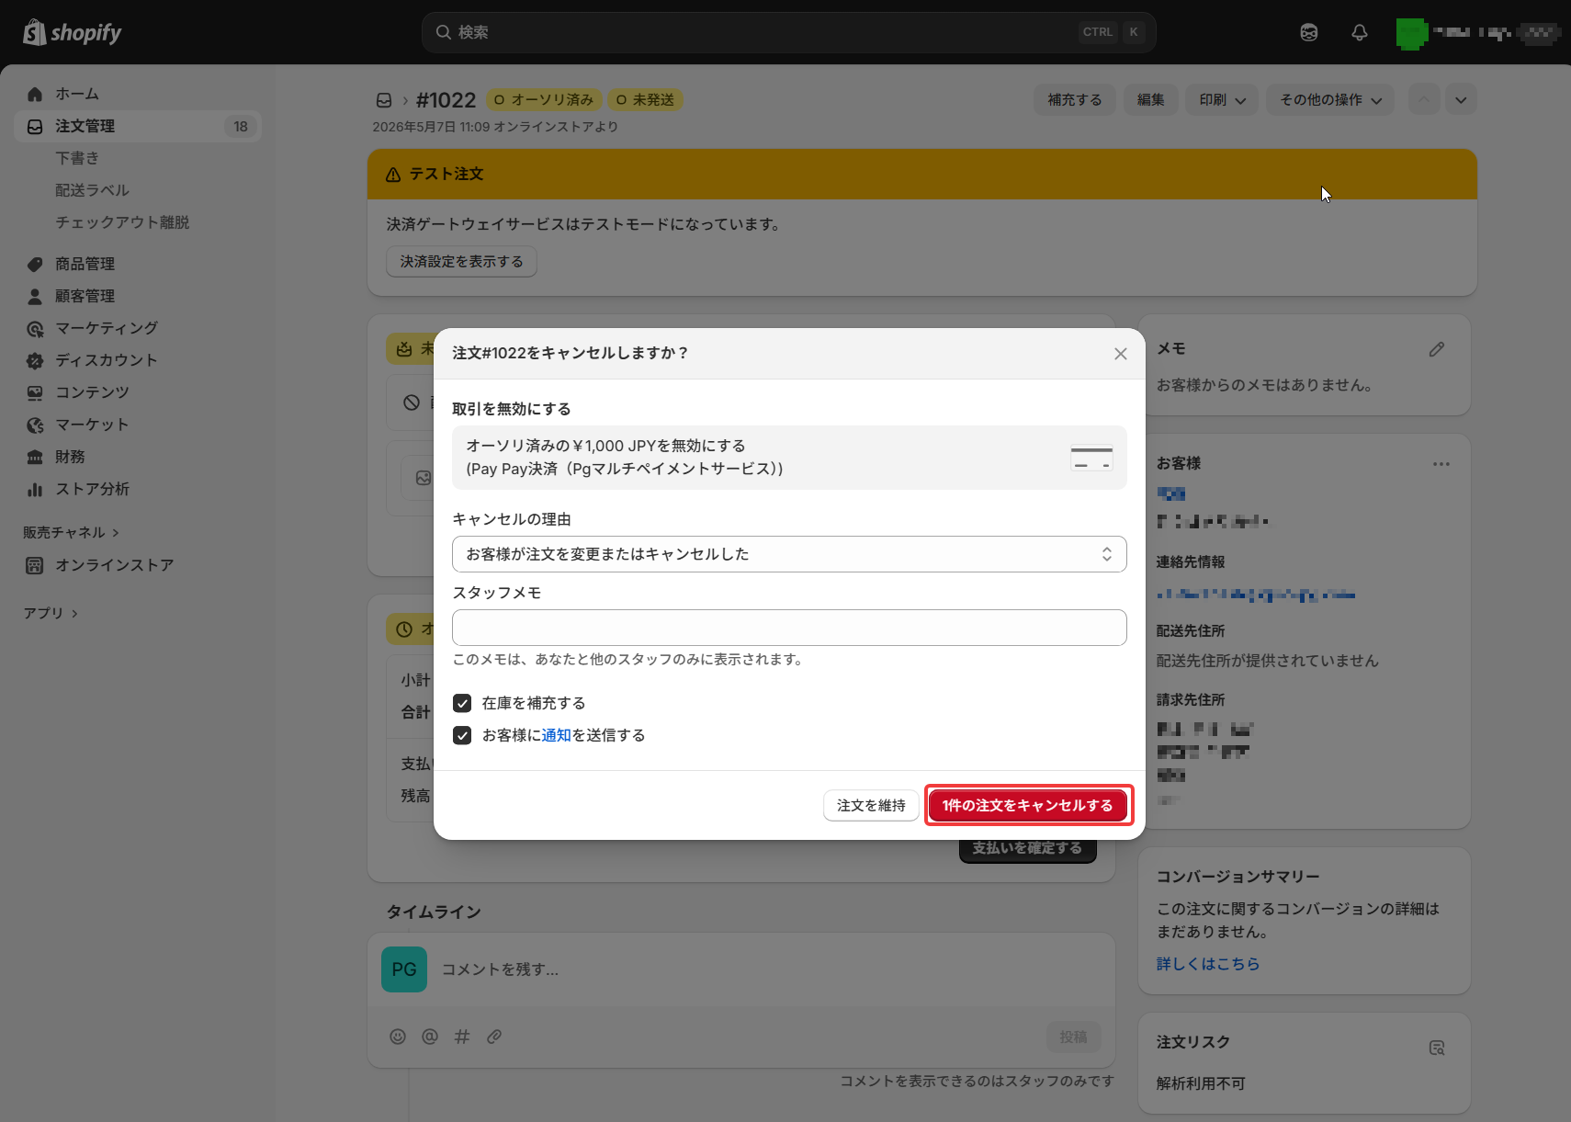Viewport: 1571px width, 1122px height.
Task: Close the cancel order dialog
Action: pyautogui.click(x=1121, y=354)
